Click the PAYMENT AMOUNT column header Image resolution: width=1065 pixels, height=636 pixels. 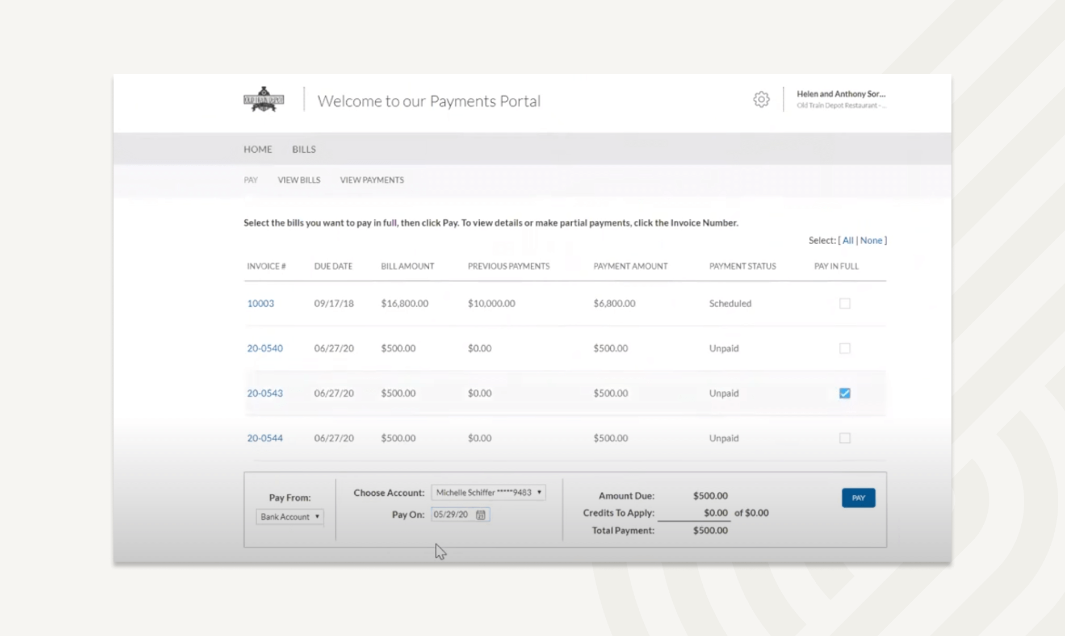(631, 266)
